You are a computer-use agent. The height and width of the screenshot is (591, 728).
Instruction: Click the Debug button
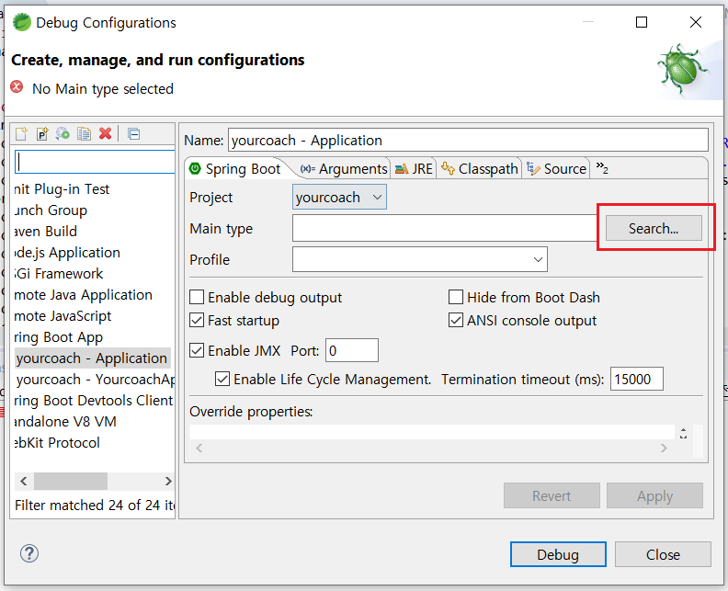coord(558,554)
